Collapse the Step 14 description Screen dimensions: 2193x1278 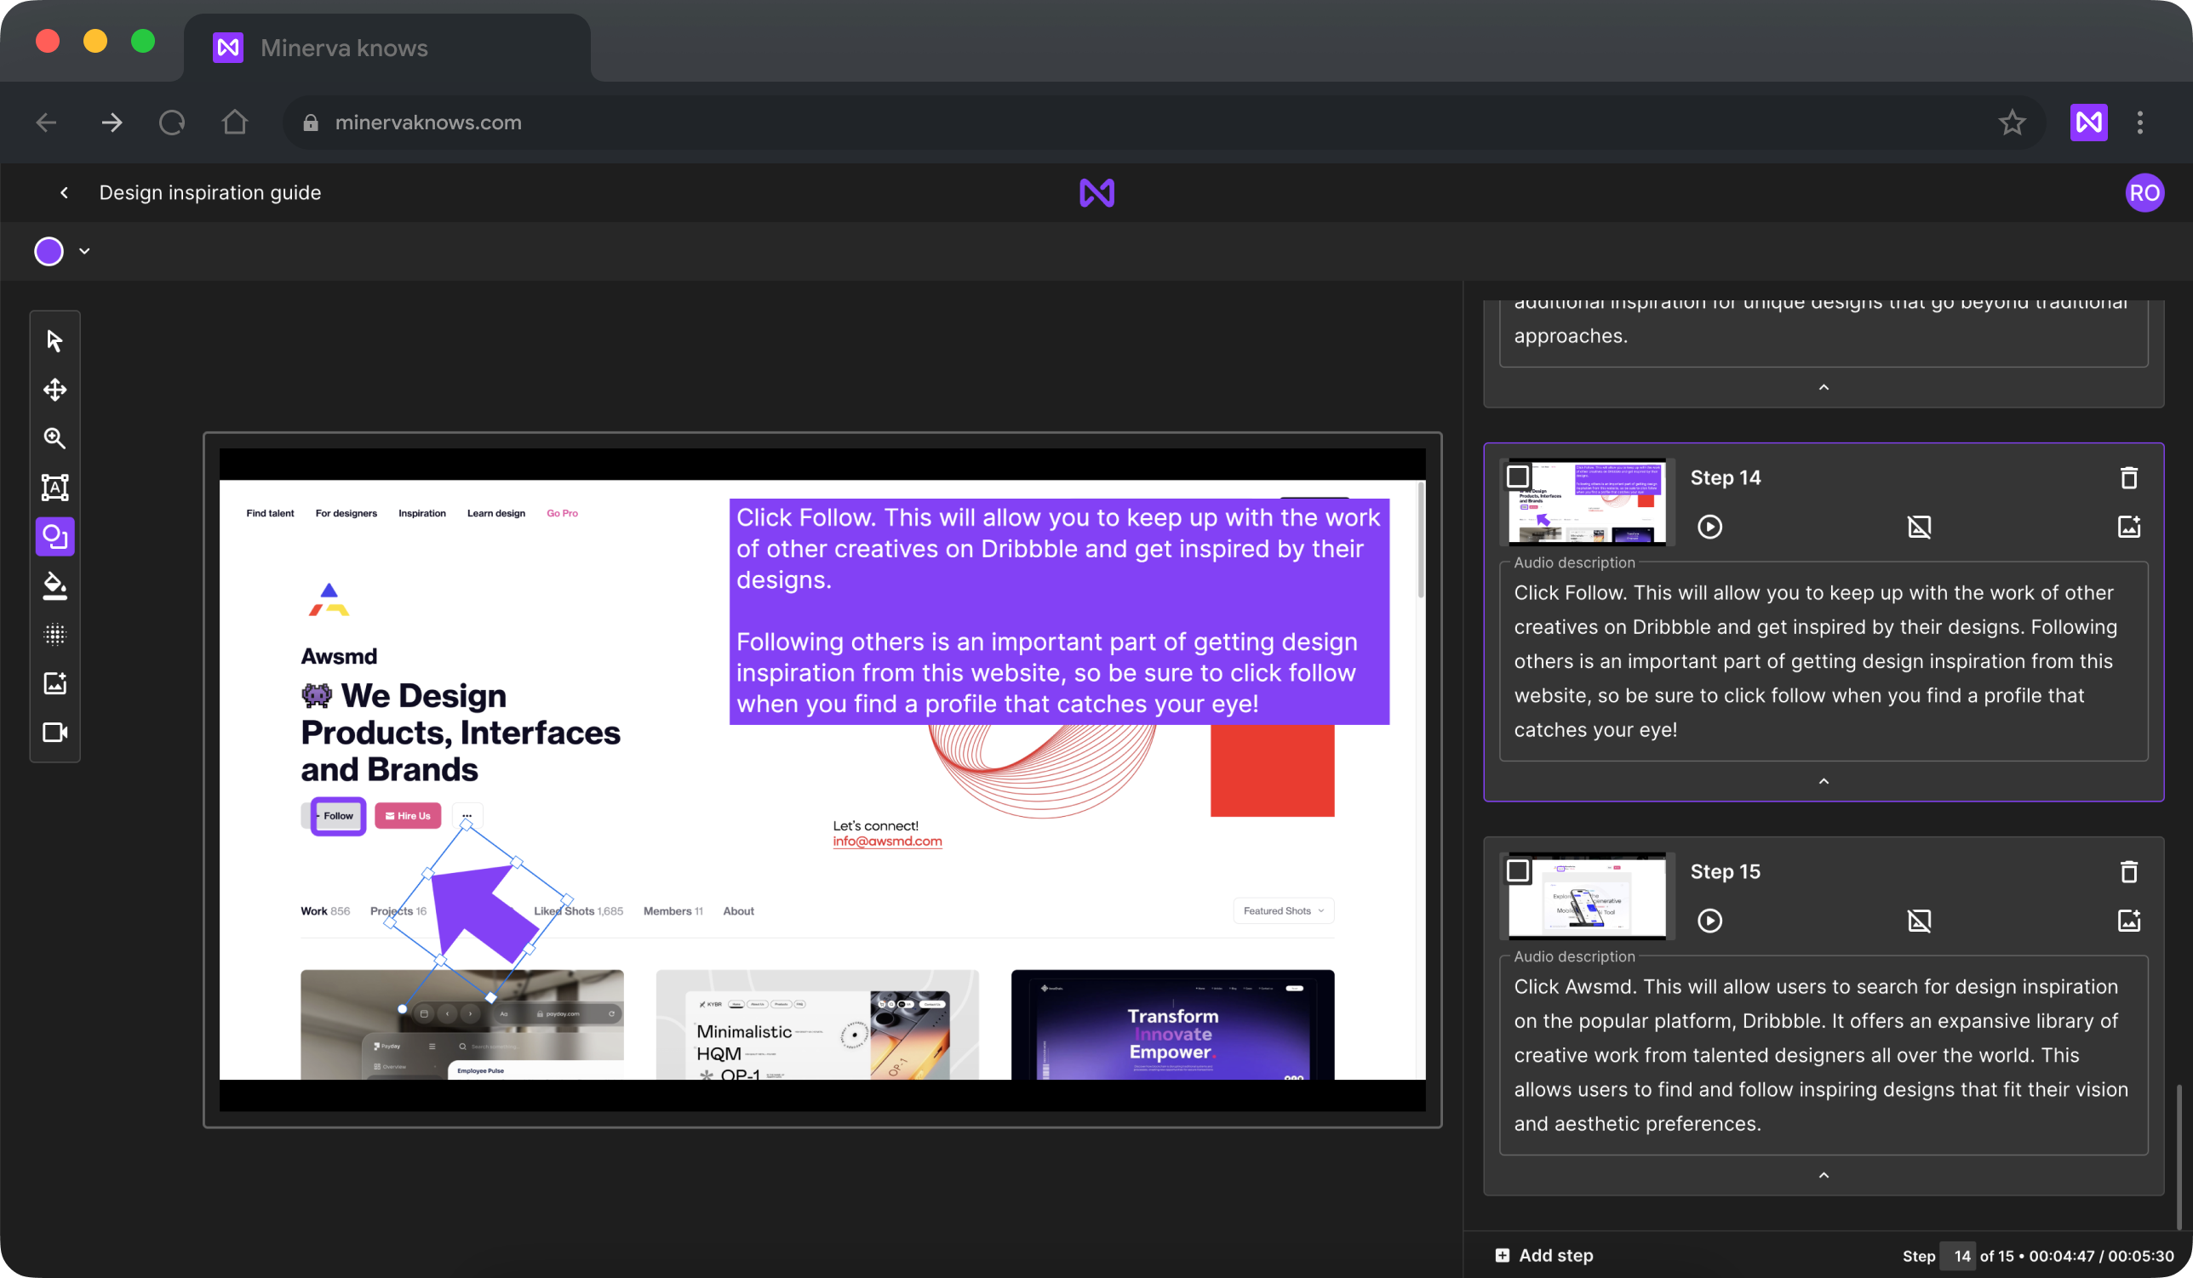click(1824, 781)
